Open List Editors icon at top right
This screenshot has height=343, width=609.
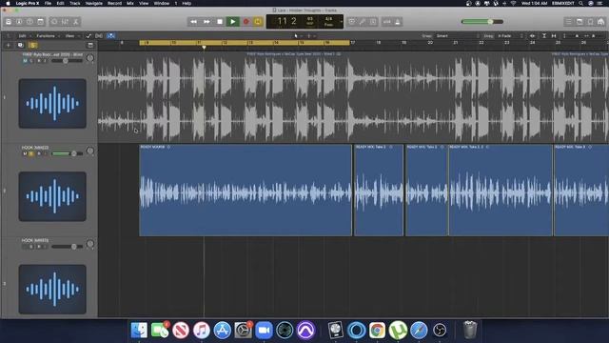[569, 22]
